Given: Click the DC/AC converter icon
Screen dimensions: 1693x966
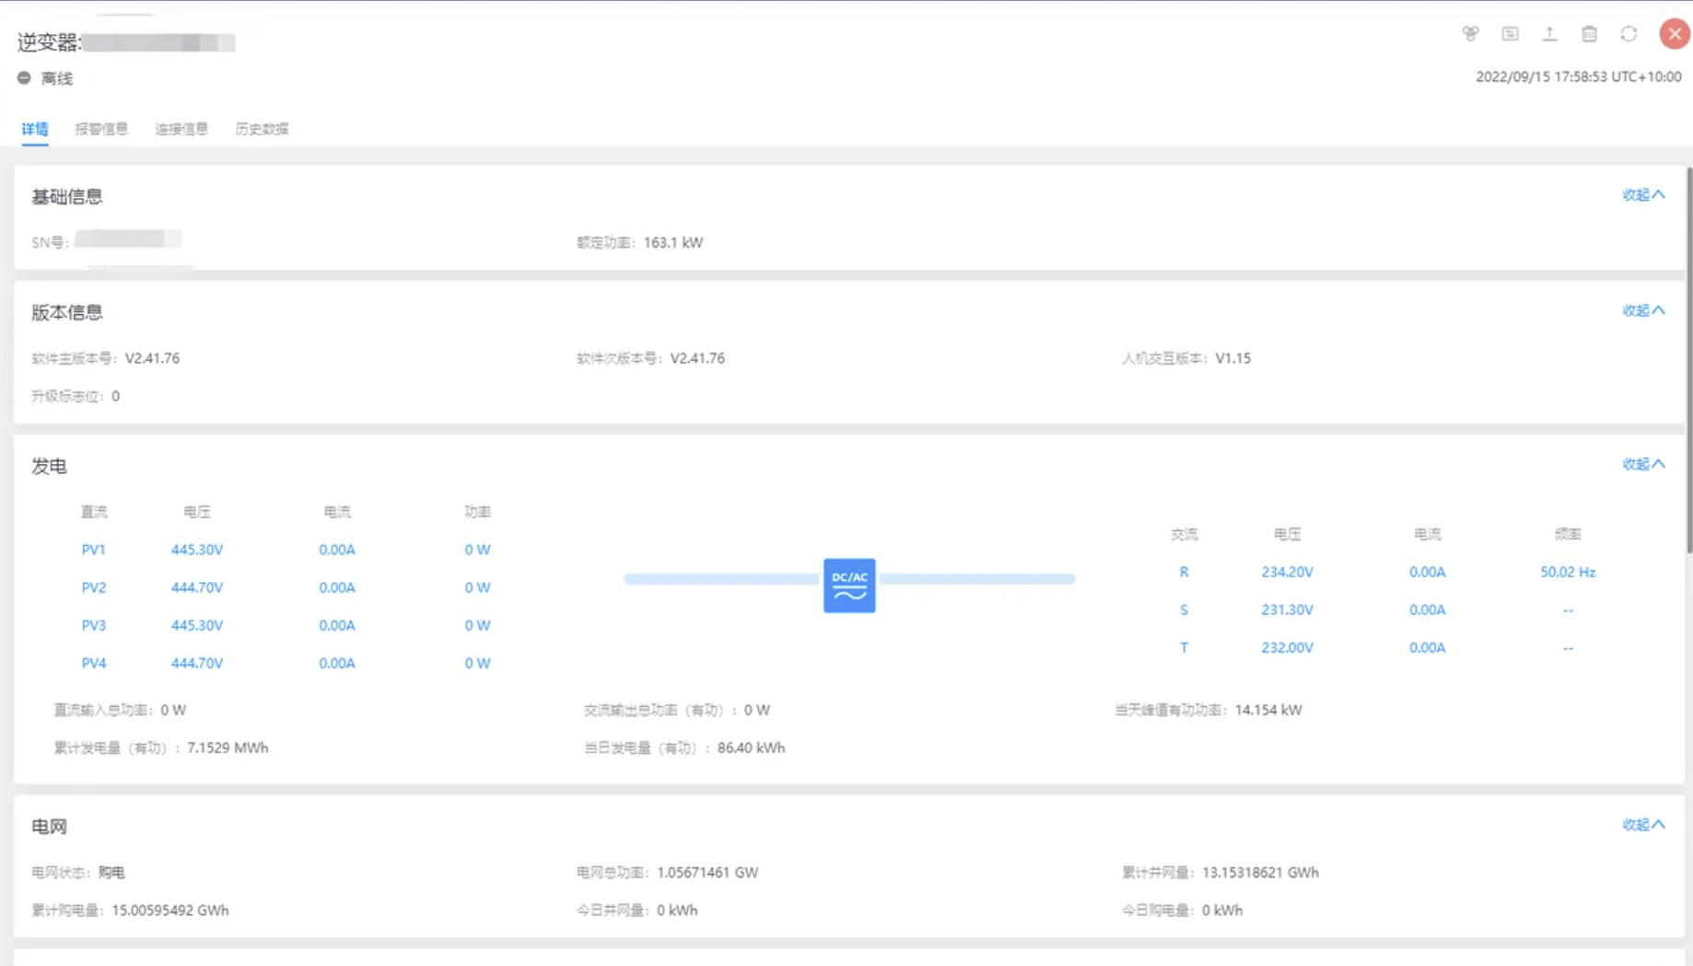Looking at the screenshot, I should 849,585.
